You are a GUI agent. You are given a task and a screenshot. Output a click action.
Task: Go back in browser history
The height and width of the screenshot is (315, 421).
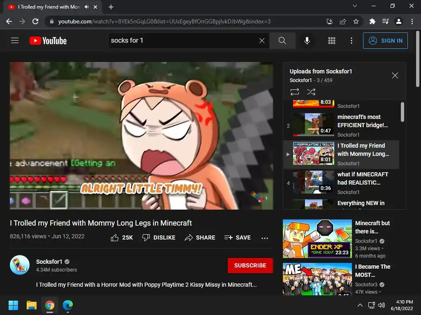click(9, 21)
